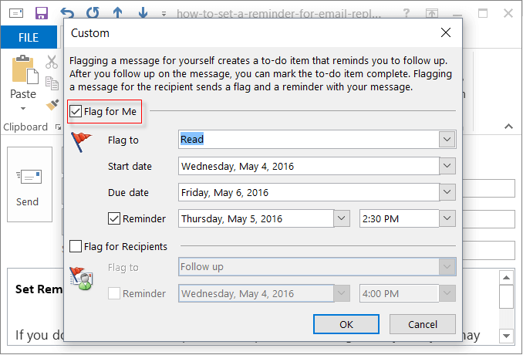This screenshot has width=523, height=355.
Task: Click the Start date field Wednesday, May 4, 2016
Action: 309,166
